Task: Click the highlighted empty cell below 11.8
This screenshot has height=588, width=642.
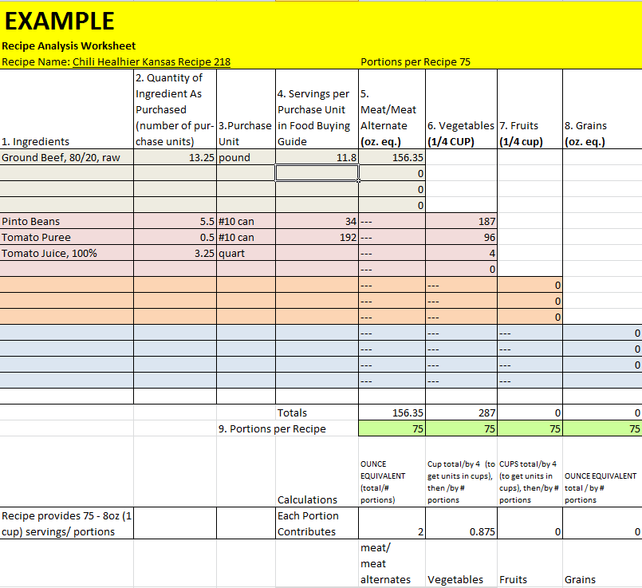Action: pos(317,173)
